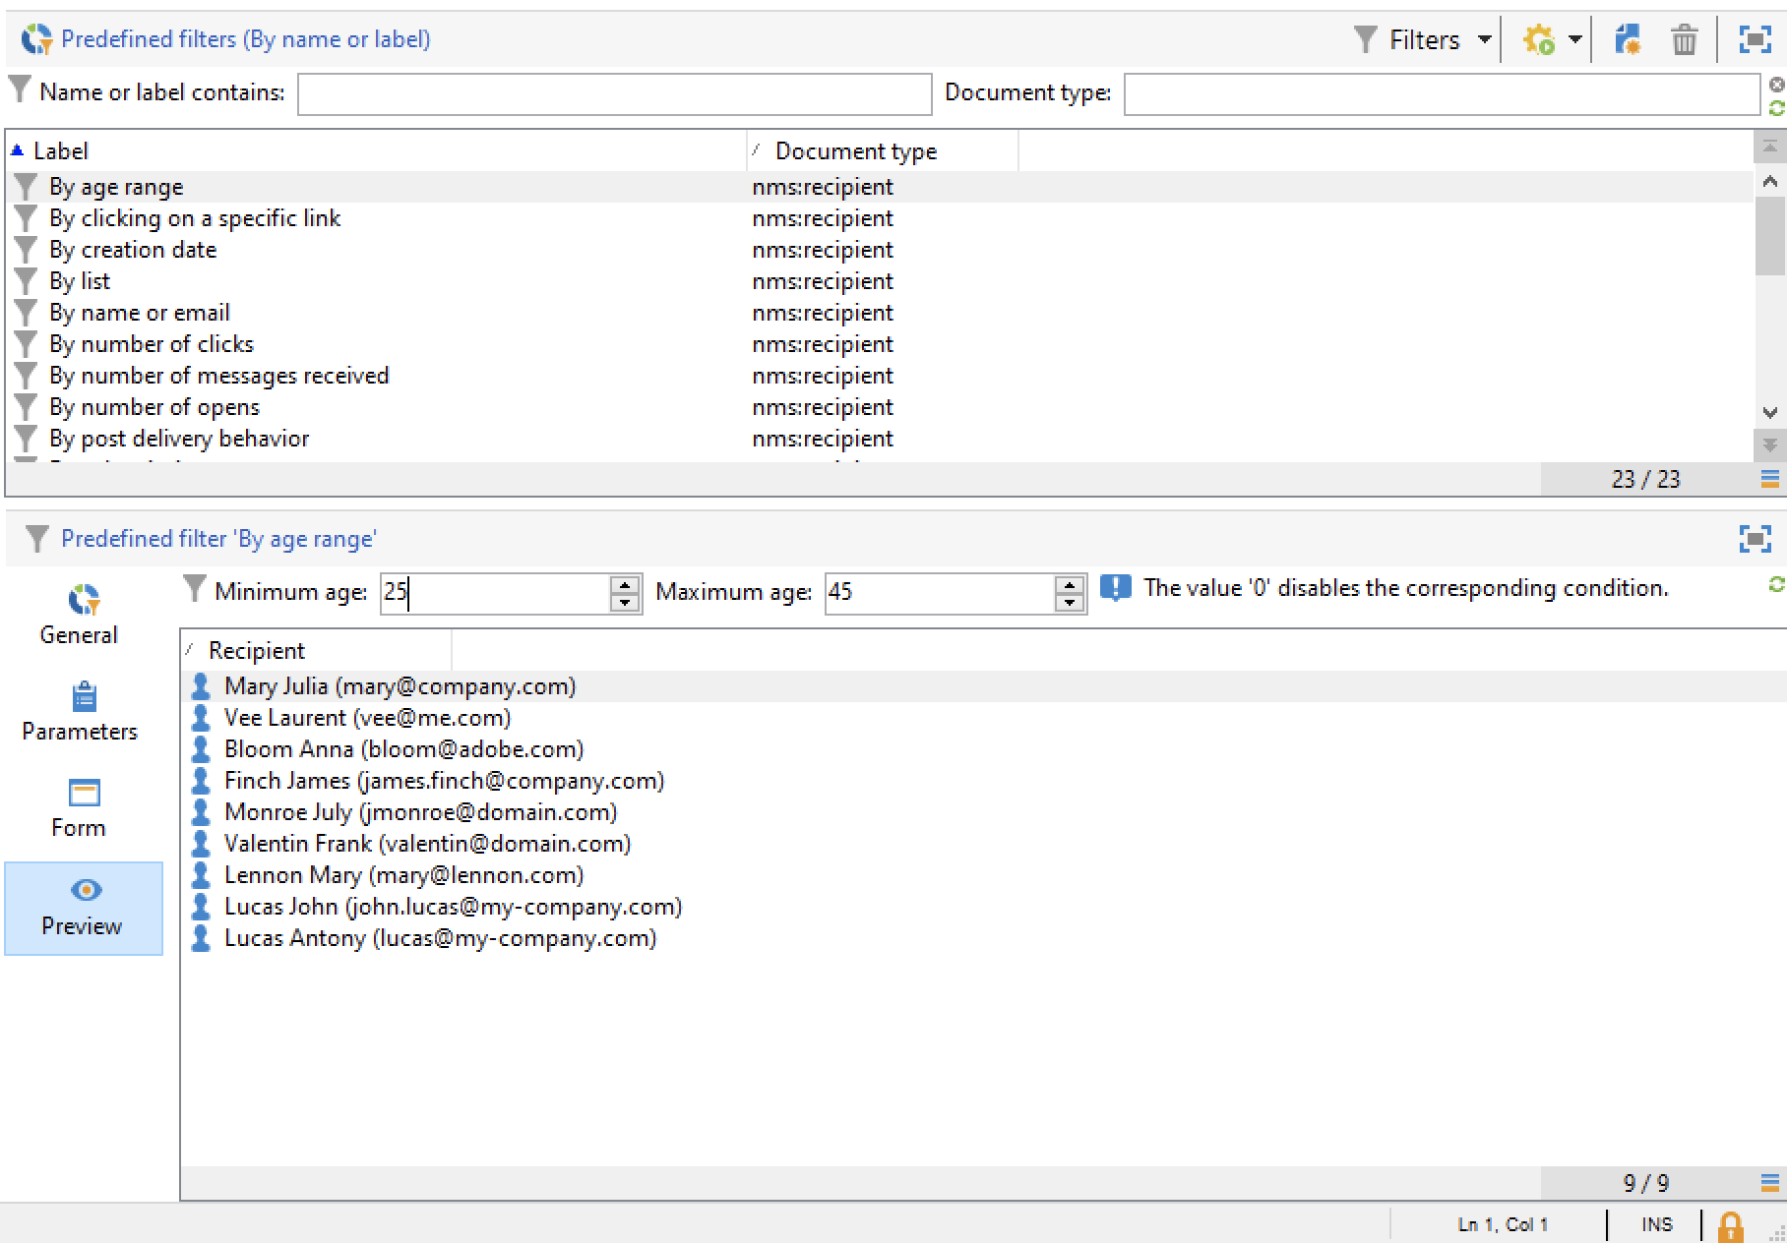Jump to bottom of the filters list
Screen dimensions: 1787x1243
[x=1769, y=444]
